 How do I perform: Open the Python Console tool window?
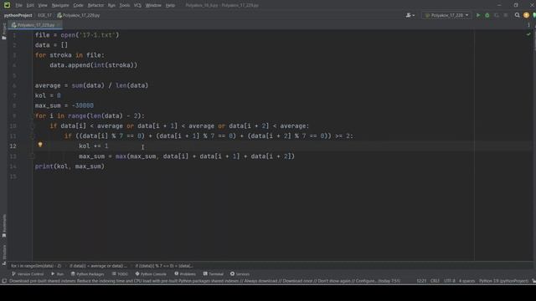click(x=151, y=274)
